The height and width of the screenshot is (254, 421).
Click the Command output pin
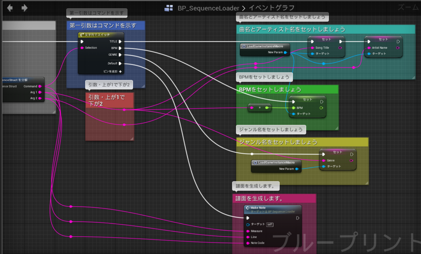[x=40, y=86]
